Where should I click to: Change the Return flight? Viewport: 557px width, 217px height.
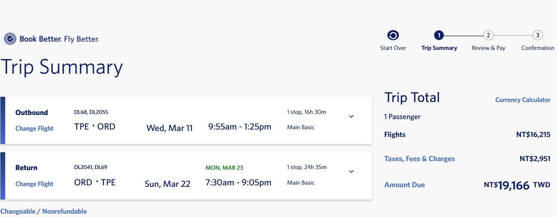pos(34,184)
